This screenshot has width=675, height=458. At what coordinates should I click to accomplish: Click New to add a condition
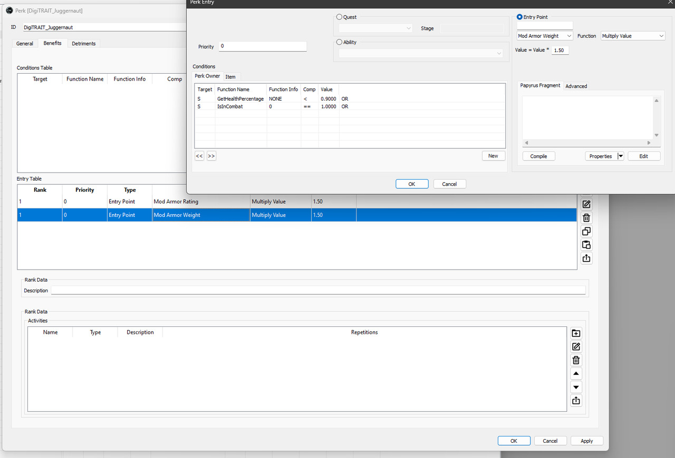493,156
